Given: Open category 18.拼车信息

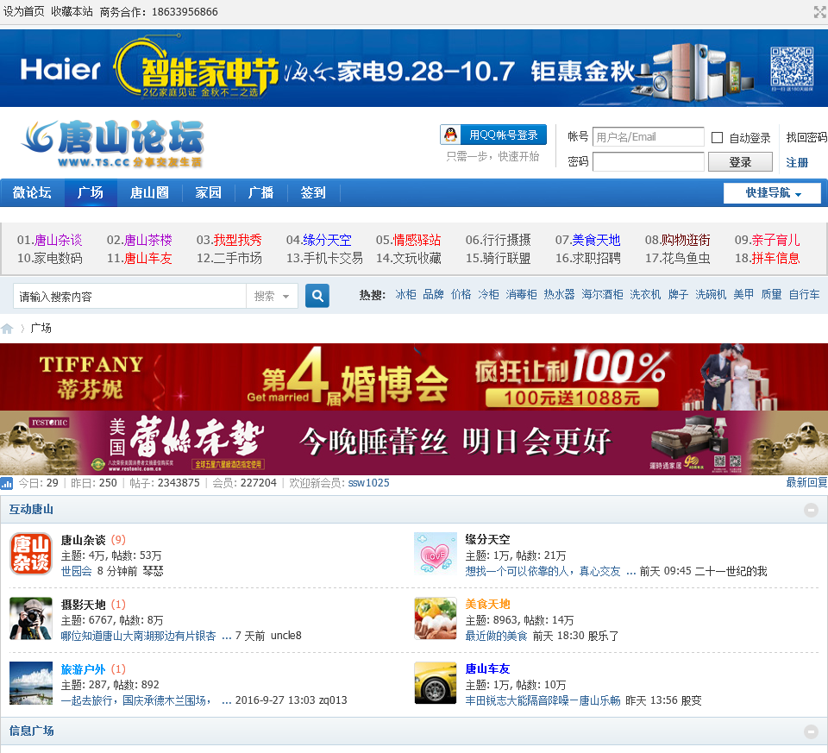Looking at the screenshot, I should point(768,258).
